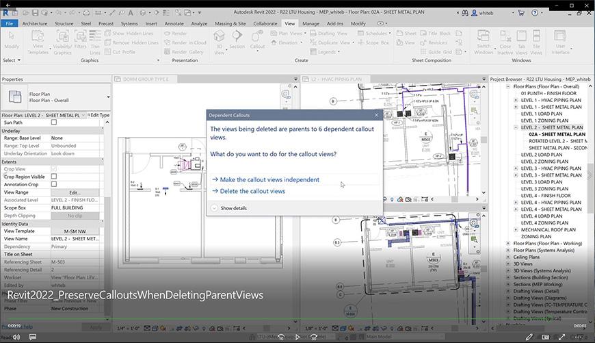Skip forward 30 seconds in video
This screenshot has height=343, width=595.
314,337
